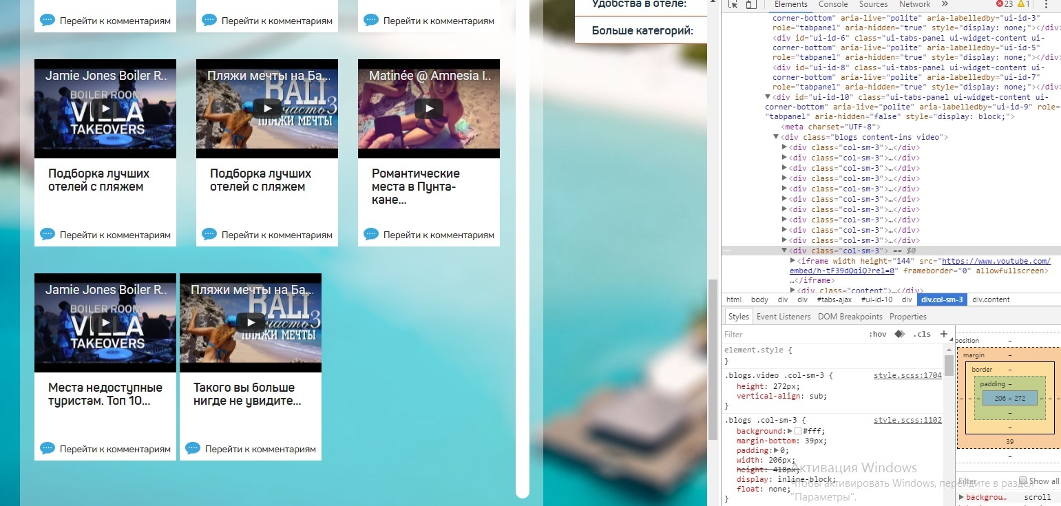The width and height of the screenshot is (1061, 506).
Task: Click comment bubble icon under 'Романтические места в Пунта-кане'
Action: pos(371,234)
